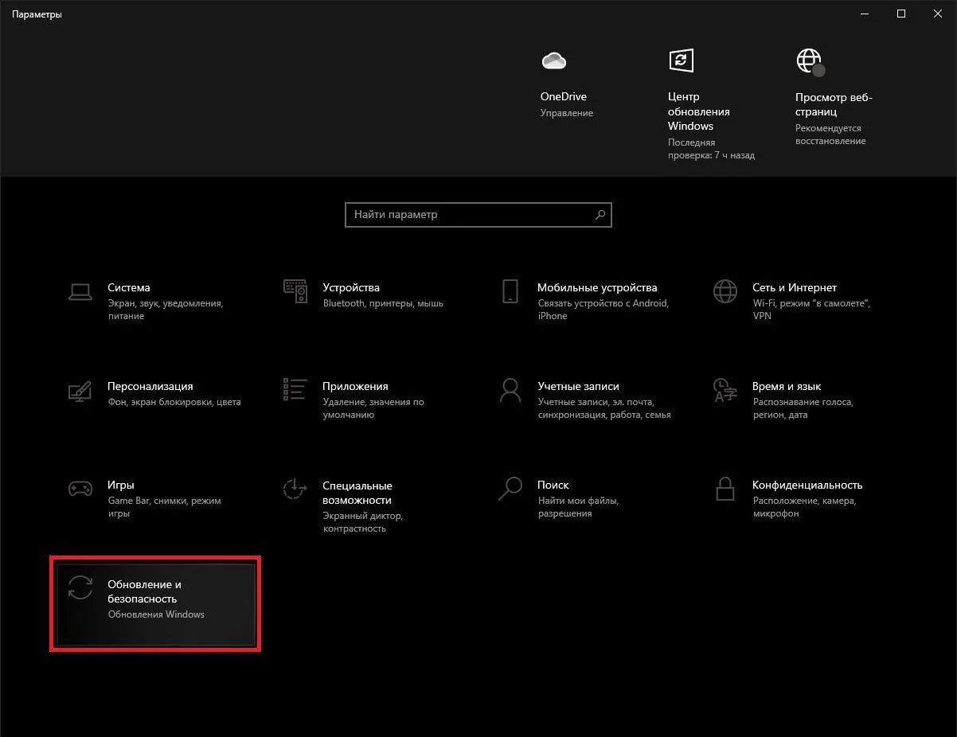Click the magnifier in the search box
Screen dimensions: 957x737
[600, 214]
